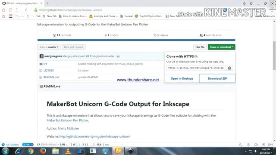
Task: Click Download ZIP
Action: 217,78
